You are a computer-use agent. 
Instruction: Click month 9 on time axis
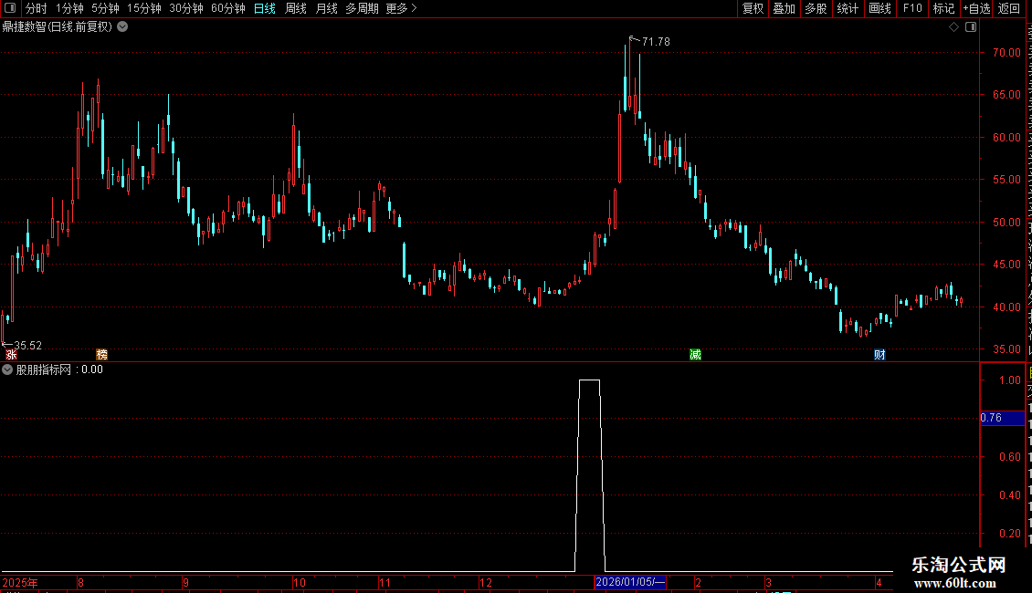(185, 582)
